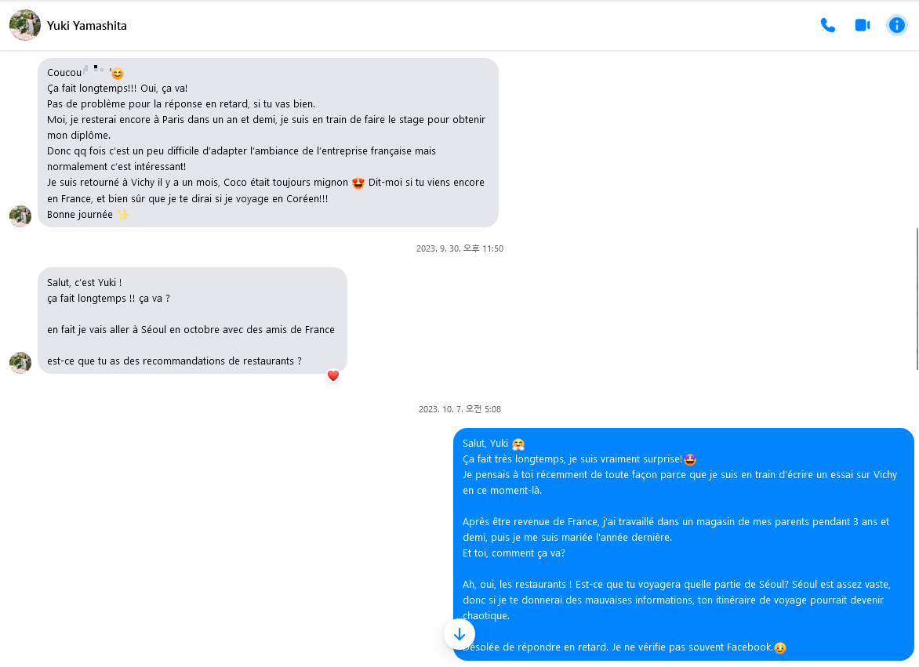This screenshot has width=919, height=667.
Task: Start a voice call with Yuki Yamashita
Action: point(827,25)
